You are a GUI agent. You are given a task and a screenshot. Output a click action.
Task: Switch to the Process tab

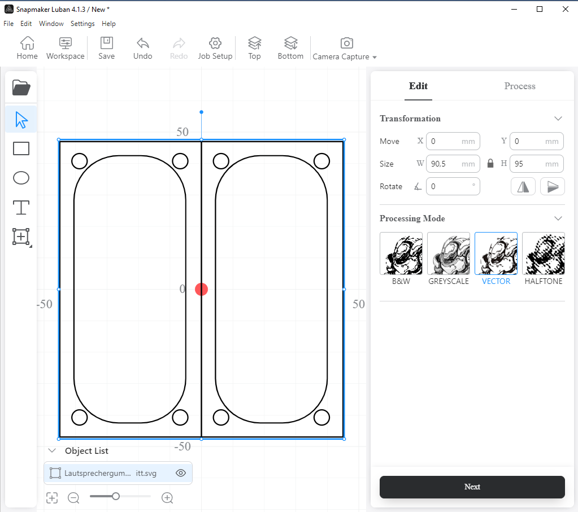[519, 86]
